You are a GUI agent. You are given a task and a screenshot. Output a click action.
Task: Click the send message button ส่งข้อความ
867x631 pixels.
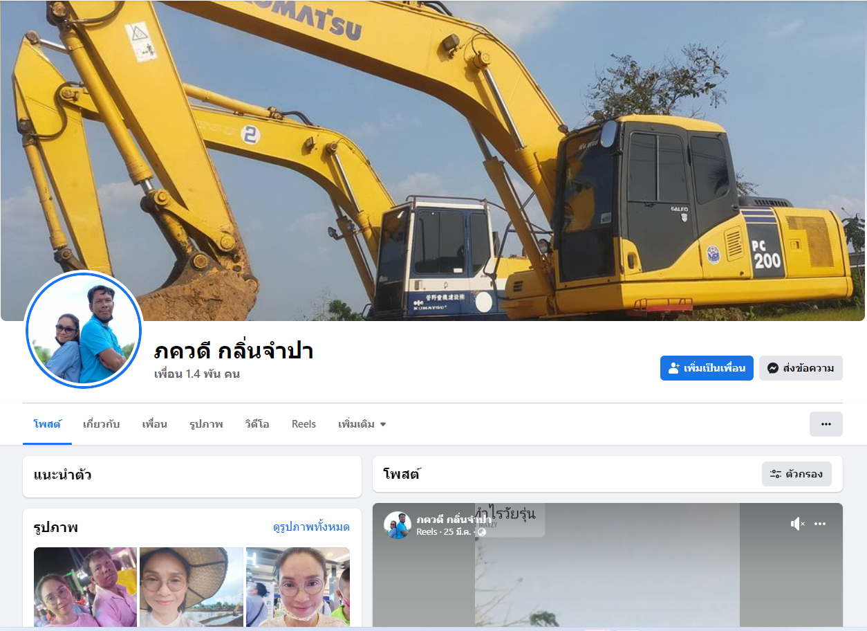[801, 368]
